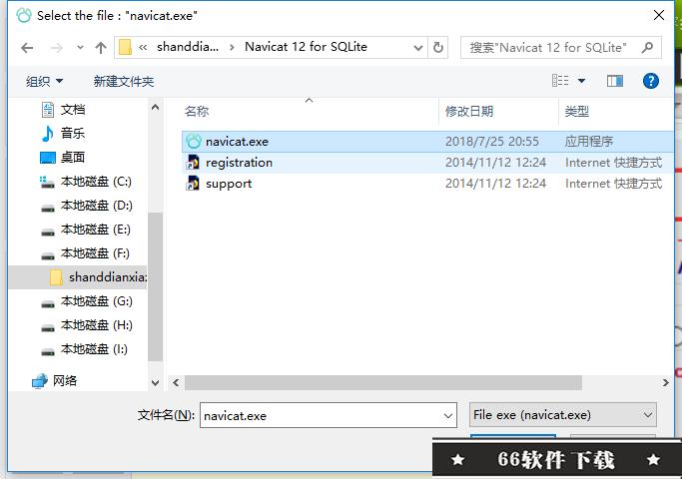Click horizontal scrollbar right arrow

pyautogui.click(x=665, y=383)
